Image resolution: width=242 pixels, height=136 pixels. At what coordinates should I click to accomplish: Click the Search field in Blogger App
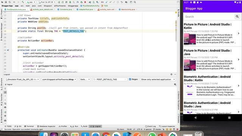coord(209,17)
